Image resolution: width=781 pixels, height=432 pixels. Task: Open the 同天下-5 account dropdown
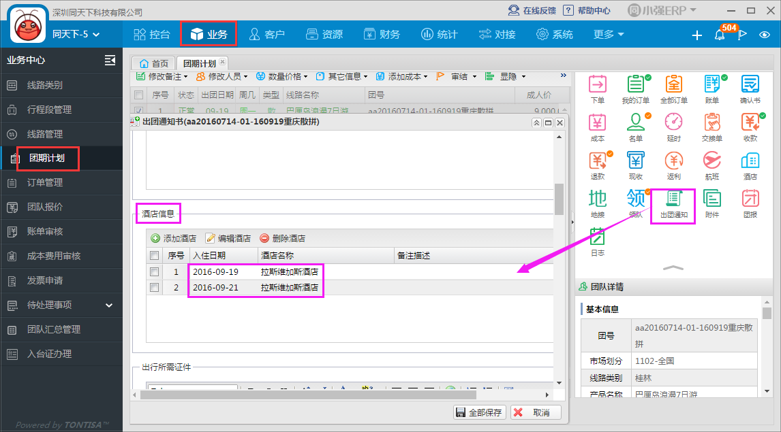point(76,34)
